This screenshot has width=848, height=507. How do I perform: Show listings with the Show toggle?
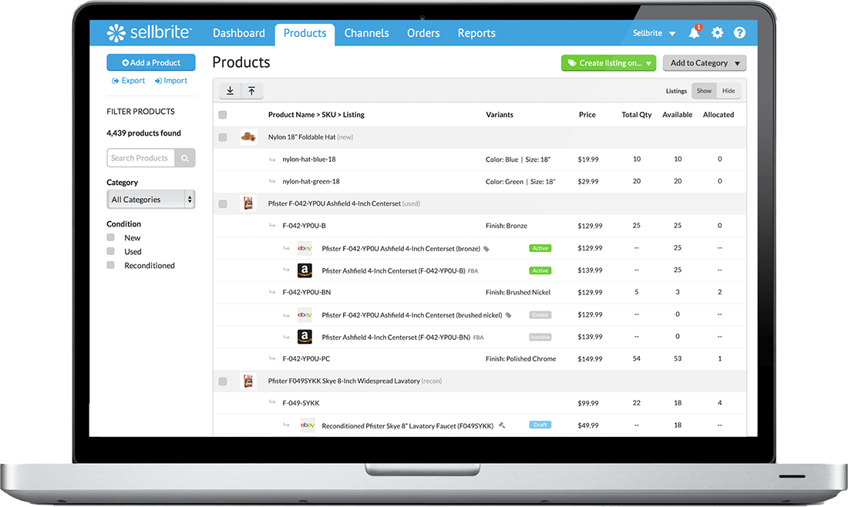704,91
